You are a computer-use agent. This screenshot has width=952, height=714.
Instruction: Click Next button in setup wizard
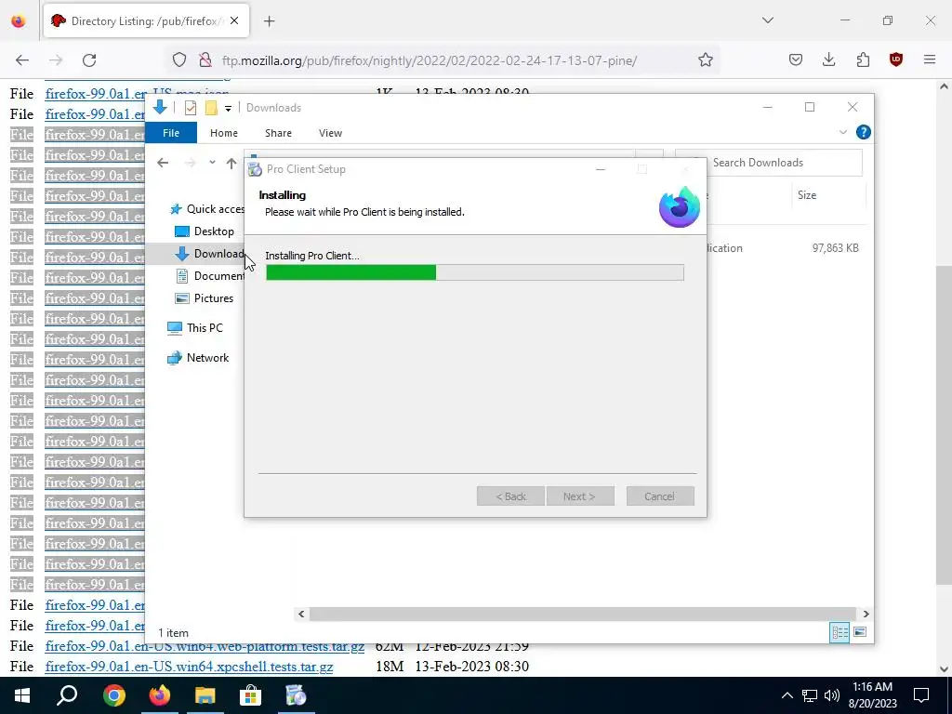point(580,496)
